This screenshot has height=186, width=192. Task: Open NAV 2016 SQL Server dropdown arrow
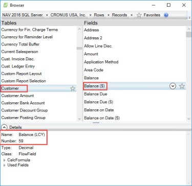pos(47,15)
